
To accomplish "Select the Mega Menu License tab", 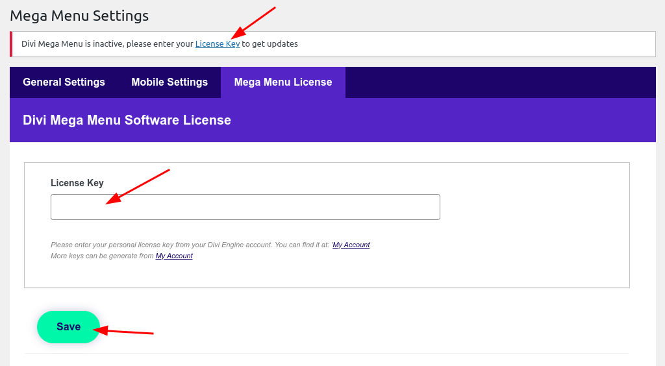I will (x=283, y=82).
